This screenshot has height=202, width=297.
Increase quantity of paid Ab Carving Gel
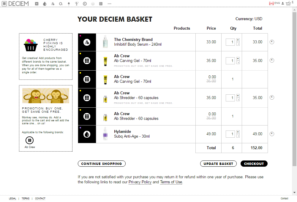point(238,59)
